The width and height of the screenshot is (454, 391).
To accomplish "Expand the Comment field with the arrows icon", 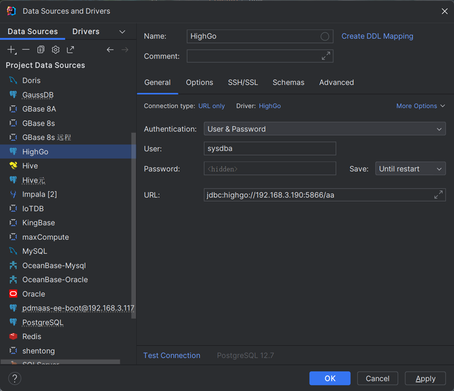I will tap(326, 56).
